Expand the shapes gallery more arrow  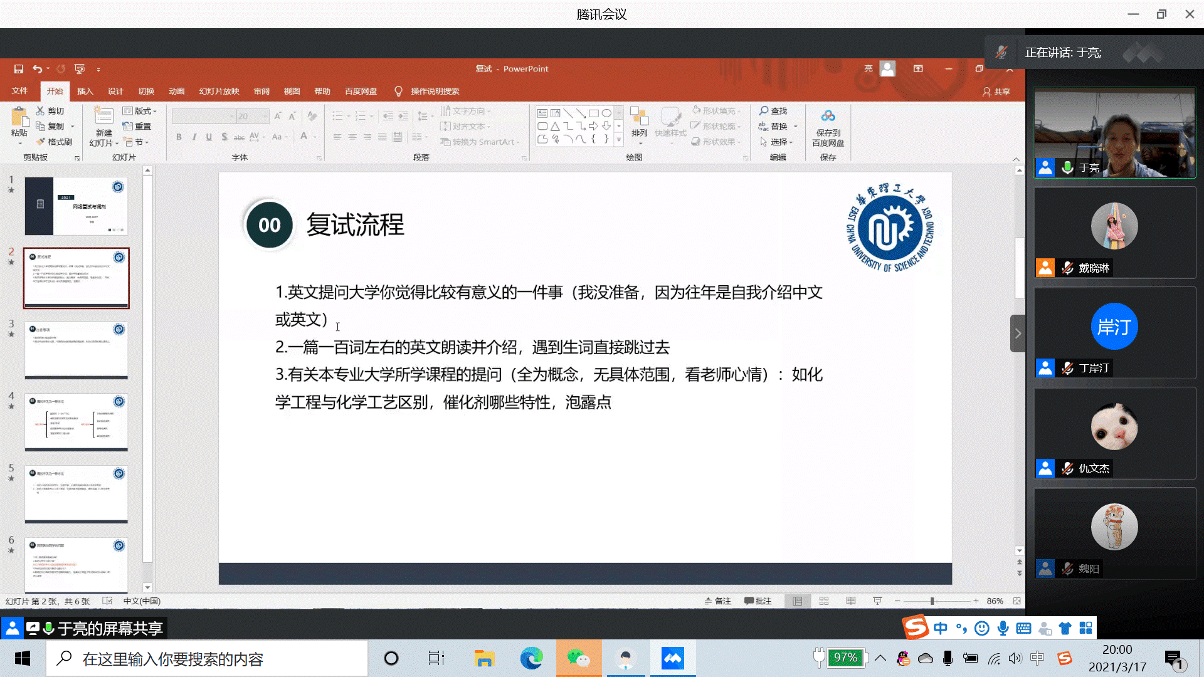click(x=618, y=140)
